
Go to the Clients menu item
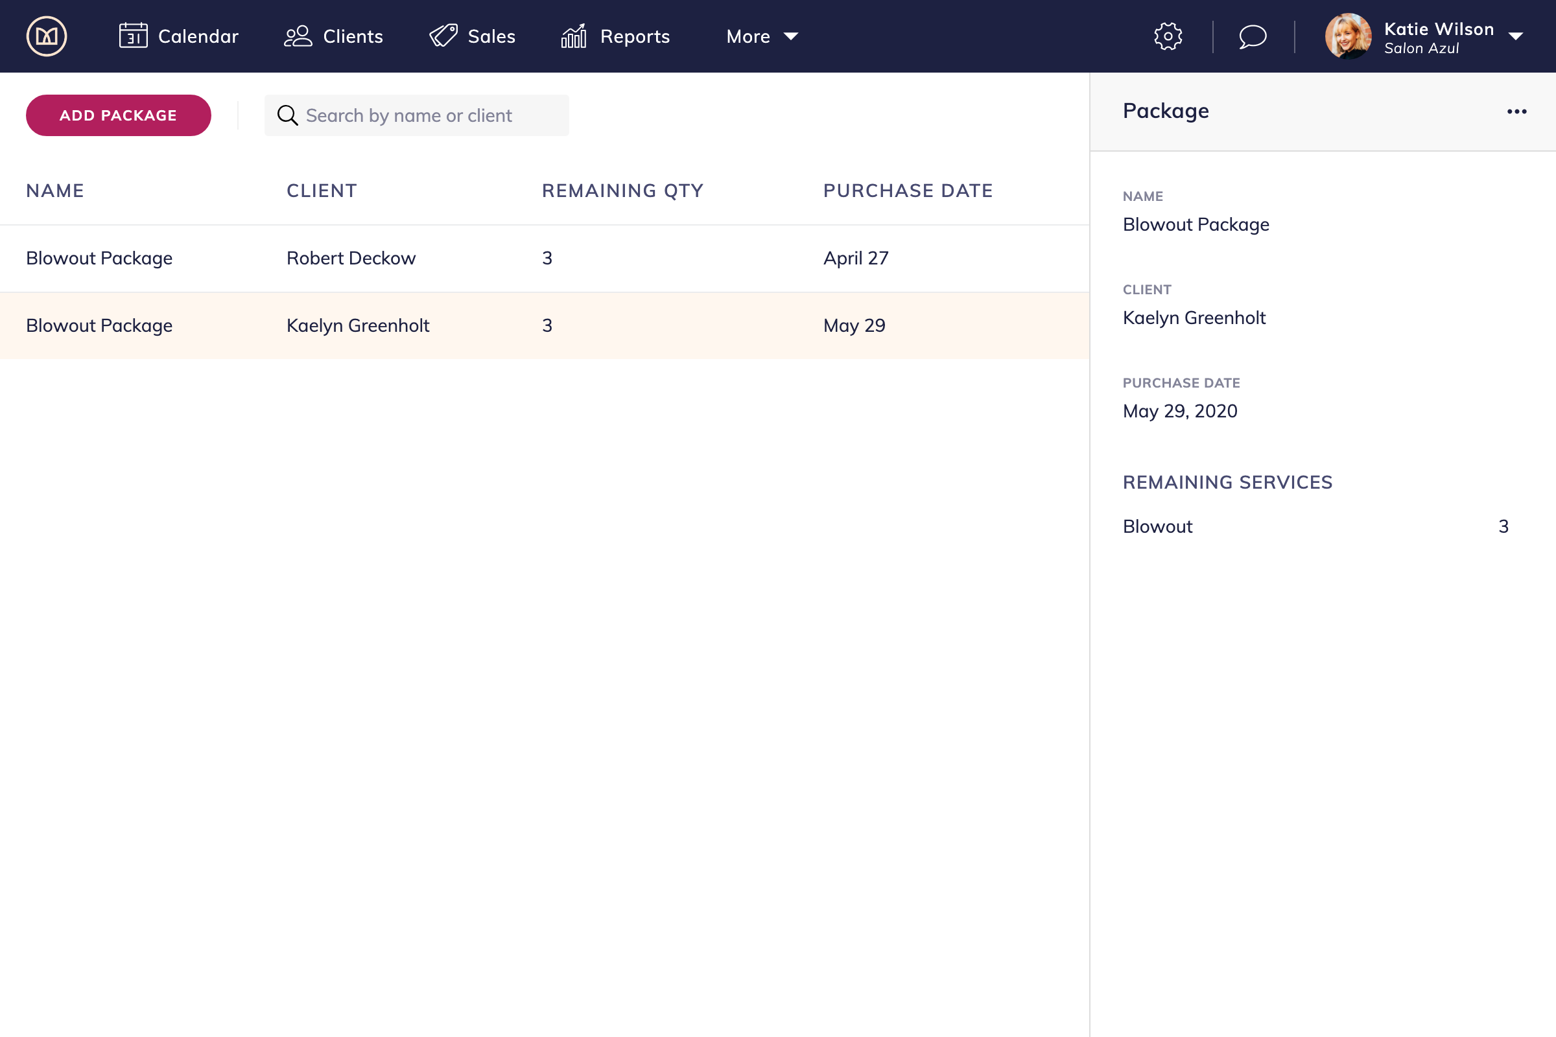353,36
